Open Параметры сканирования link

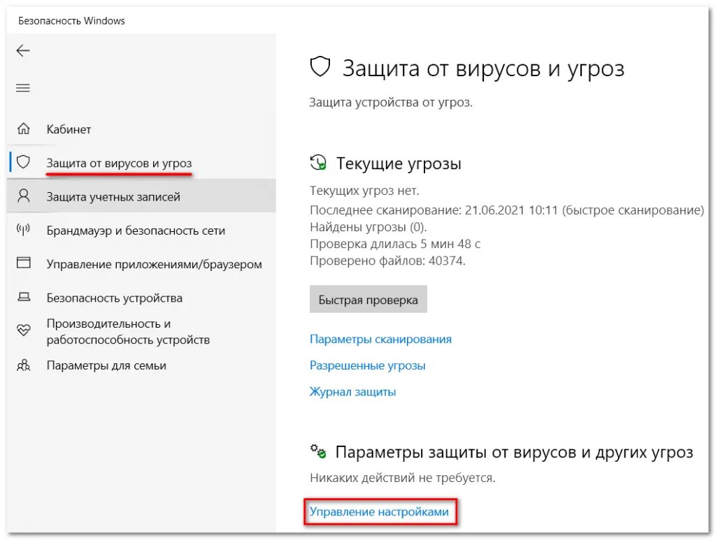tap(380, 340)
